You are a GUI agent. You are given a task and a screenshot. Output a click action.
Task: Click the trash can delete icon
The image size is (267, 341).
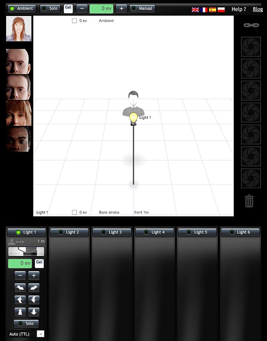(249, 201)
